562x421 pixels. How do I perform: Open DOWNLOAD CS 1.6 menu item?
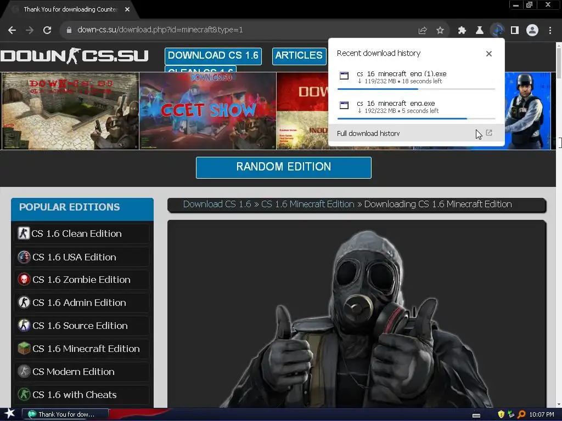tap(213, 55)
